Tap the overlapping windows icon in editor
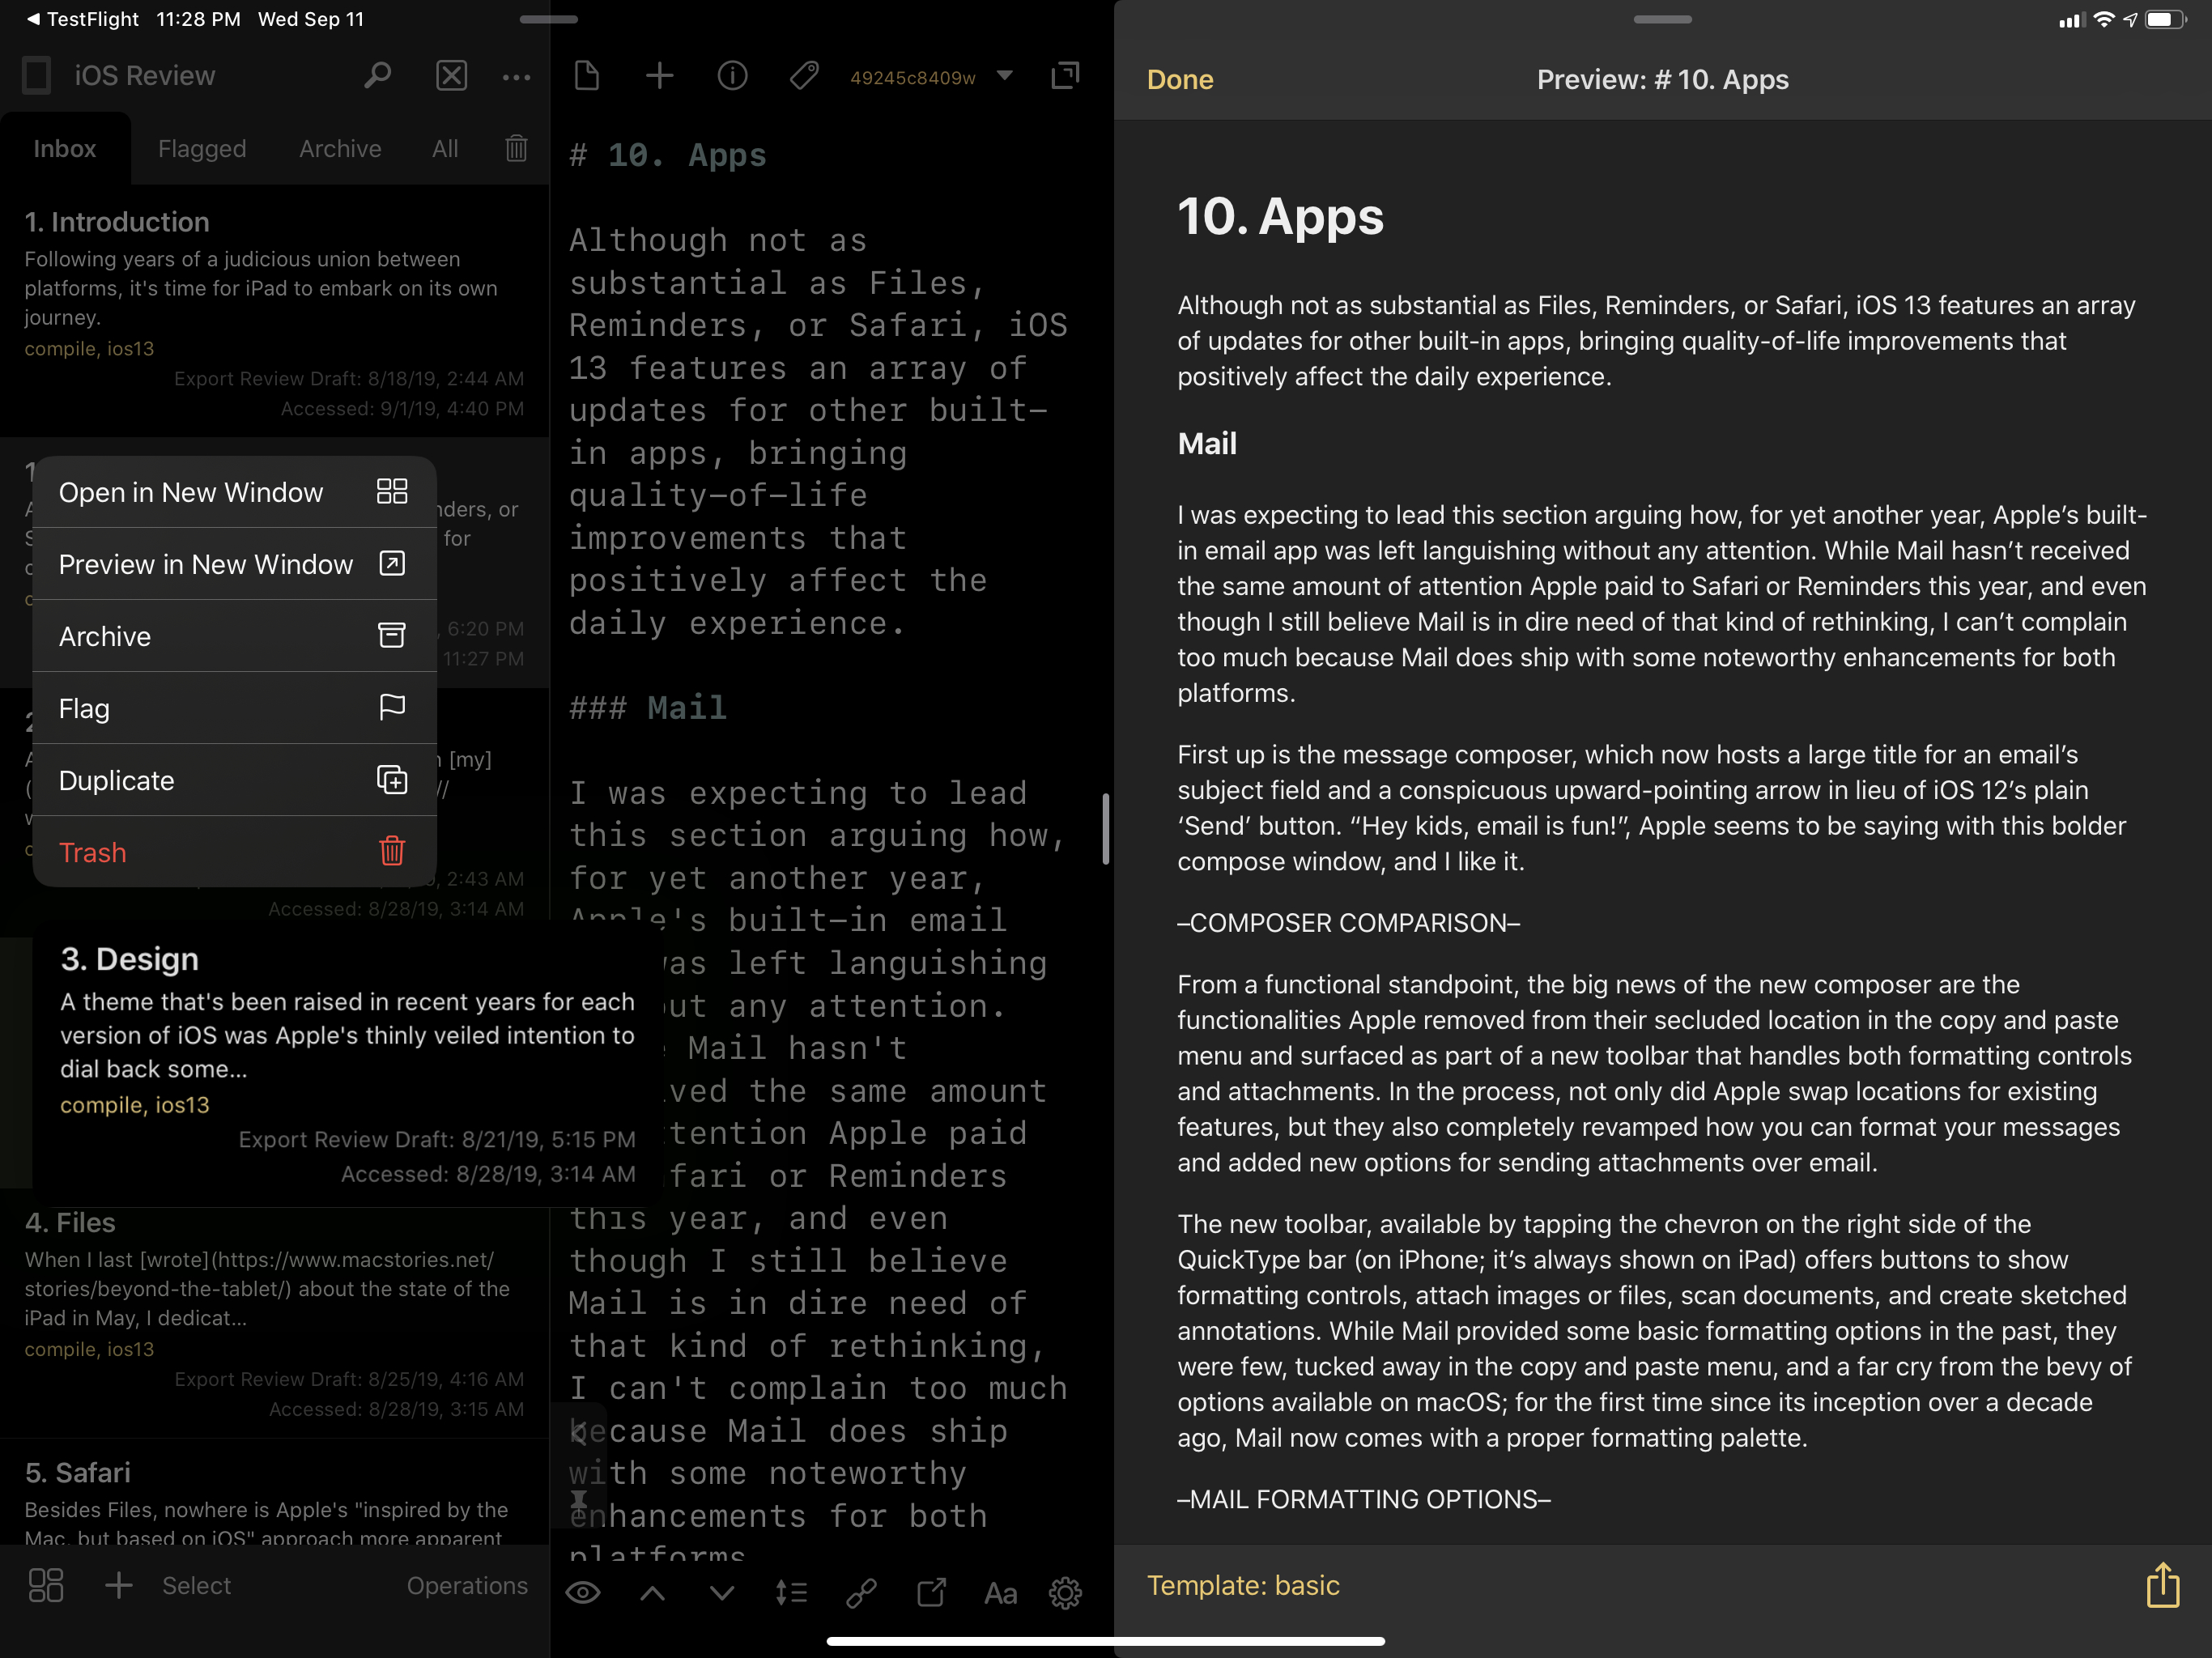 [1066, 76]
